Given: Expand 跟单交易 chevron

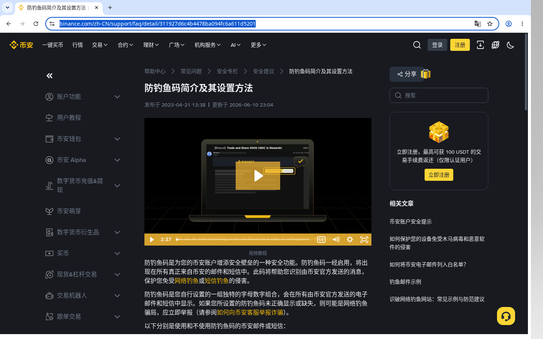Looking at the screenshot, I should [117, 317].
